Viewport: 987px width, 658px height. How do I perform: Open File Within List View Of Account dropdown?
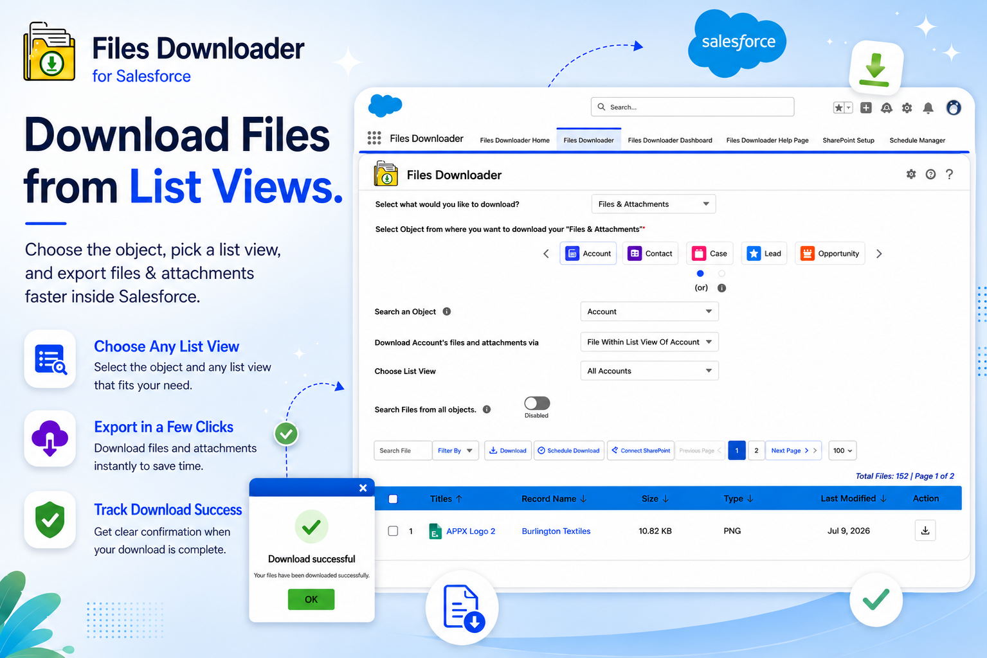click(649, 342)
